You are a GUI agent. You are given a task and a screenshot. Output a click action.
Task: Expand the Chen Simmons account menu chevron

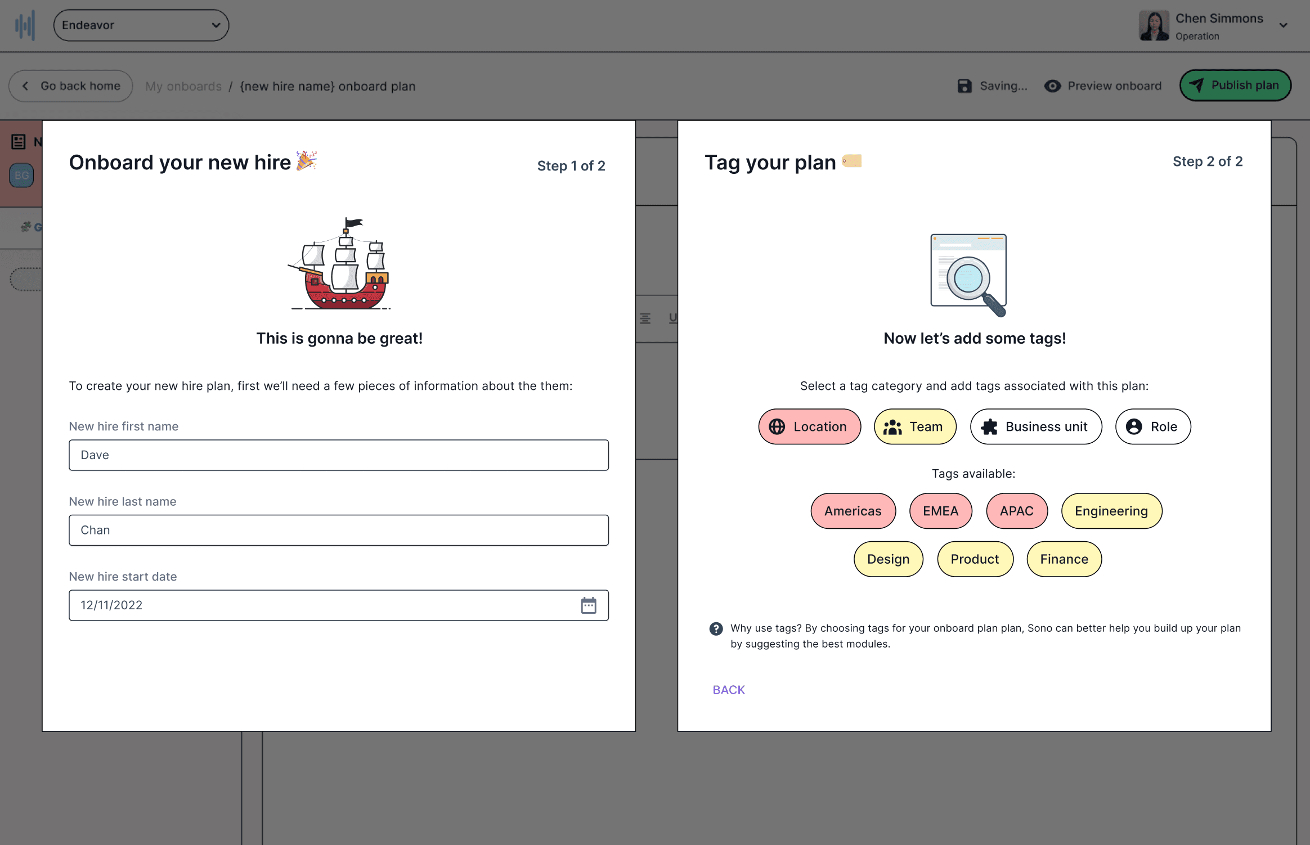(x=1284, y=25)
